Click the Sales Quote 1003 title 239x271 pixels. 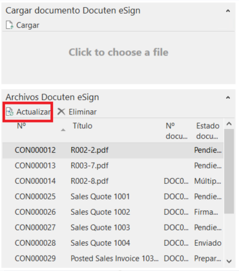(100, 228)
